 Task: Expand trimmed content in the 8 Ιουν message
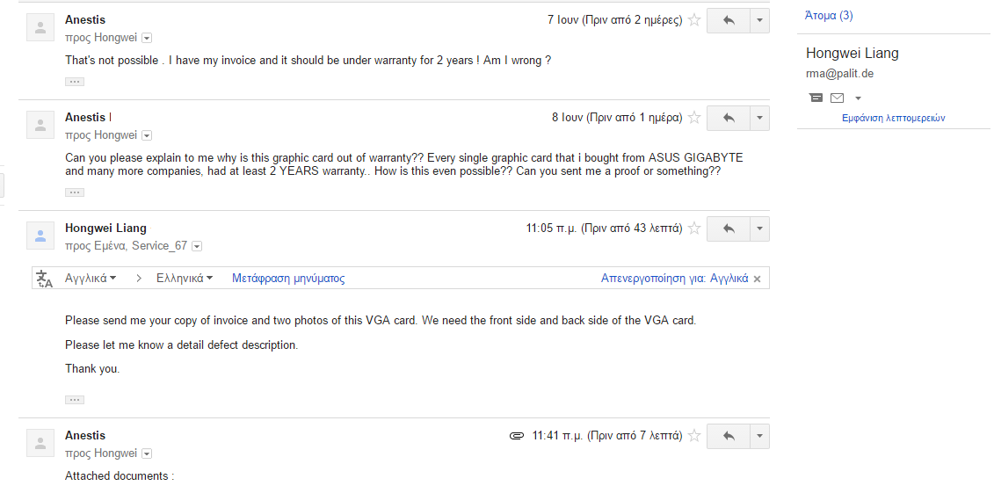pos(74,192)
